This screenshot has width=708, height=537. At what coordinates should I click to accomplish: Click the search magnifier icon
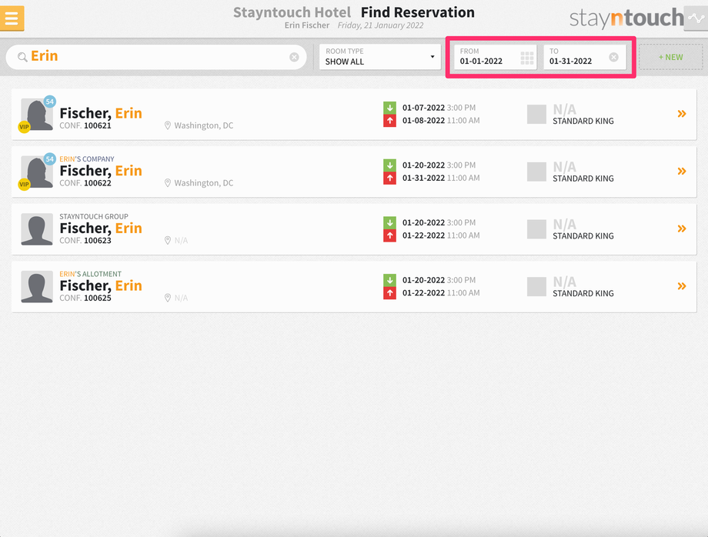point(22,57)
